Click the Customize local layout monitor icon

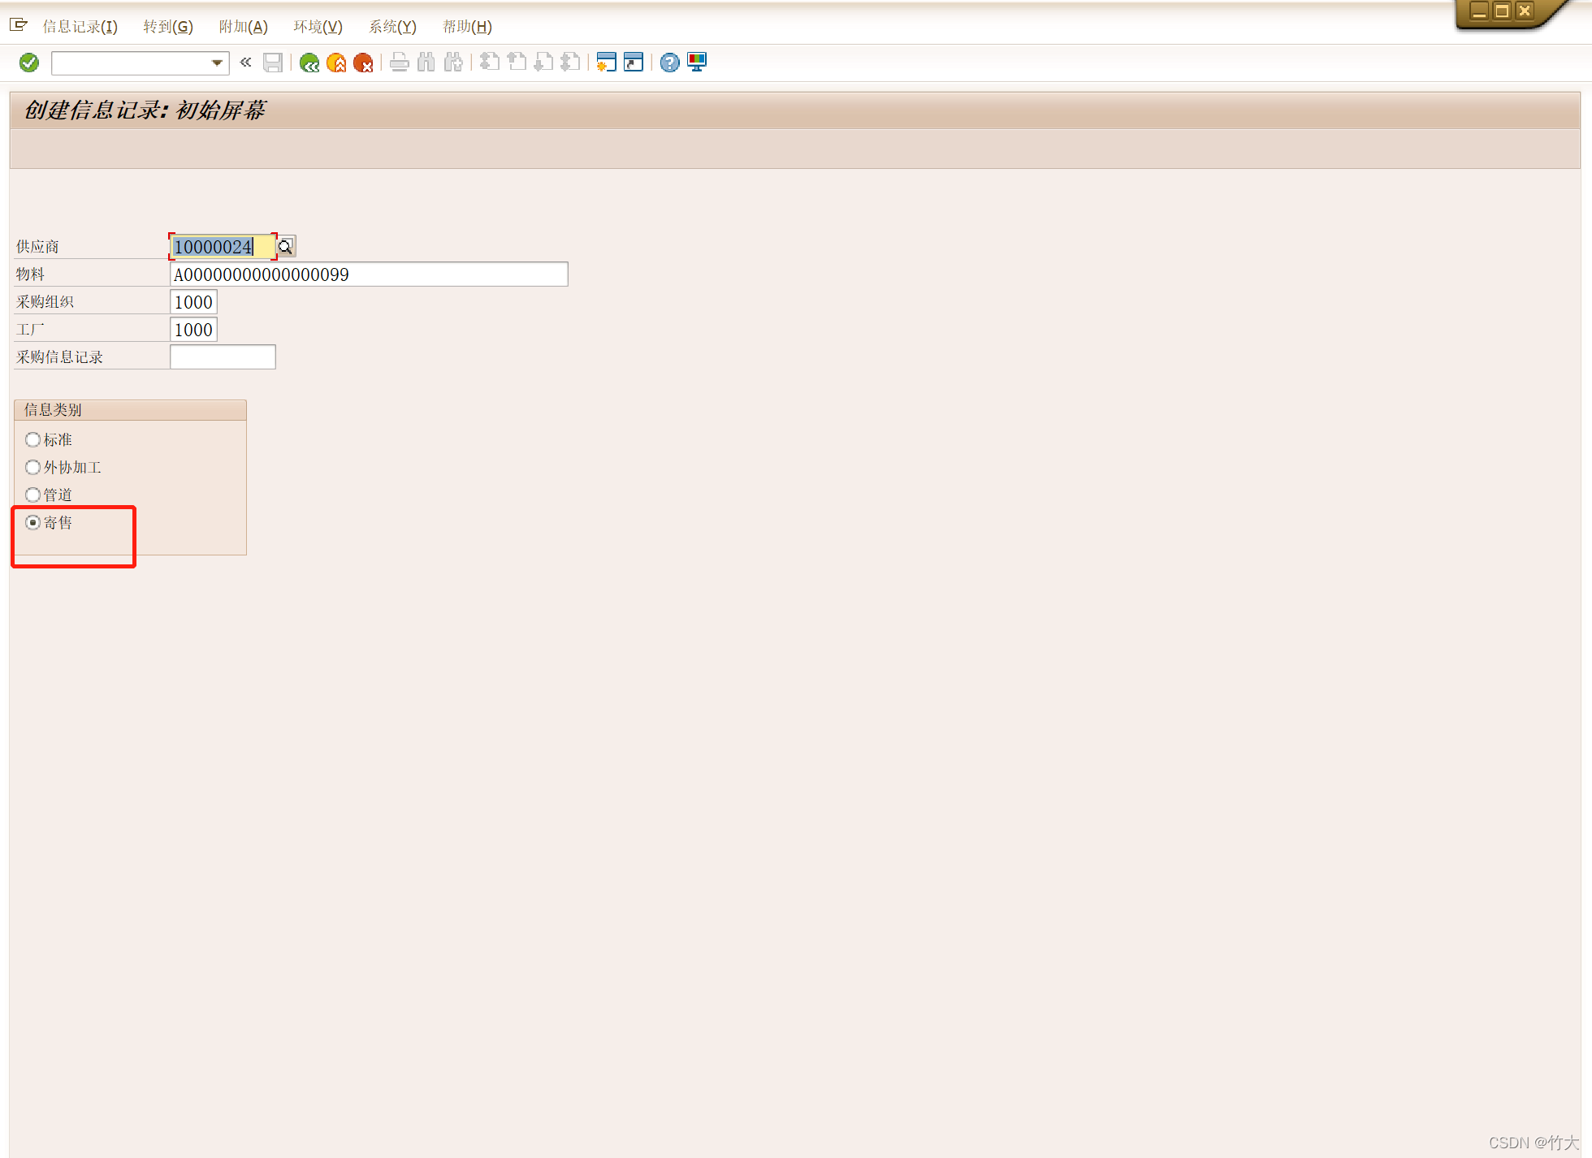[x=697, y=63]
